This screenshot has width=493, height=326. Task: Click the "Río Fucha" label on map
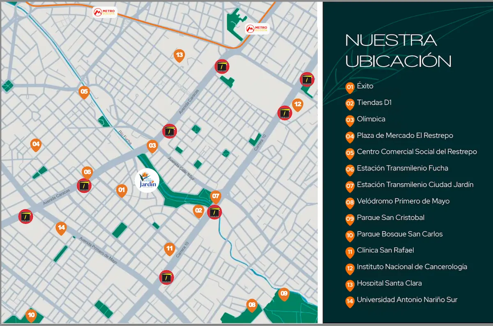click(x=125, y=138)
